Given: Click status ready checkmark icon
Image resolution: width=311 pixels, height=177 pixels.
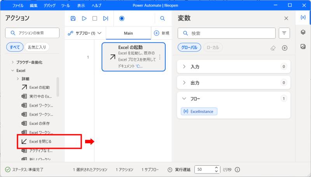Looking at the screenshot, I should (7, 170).
